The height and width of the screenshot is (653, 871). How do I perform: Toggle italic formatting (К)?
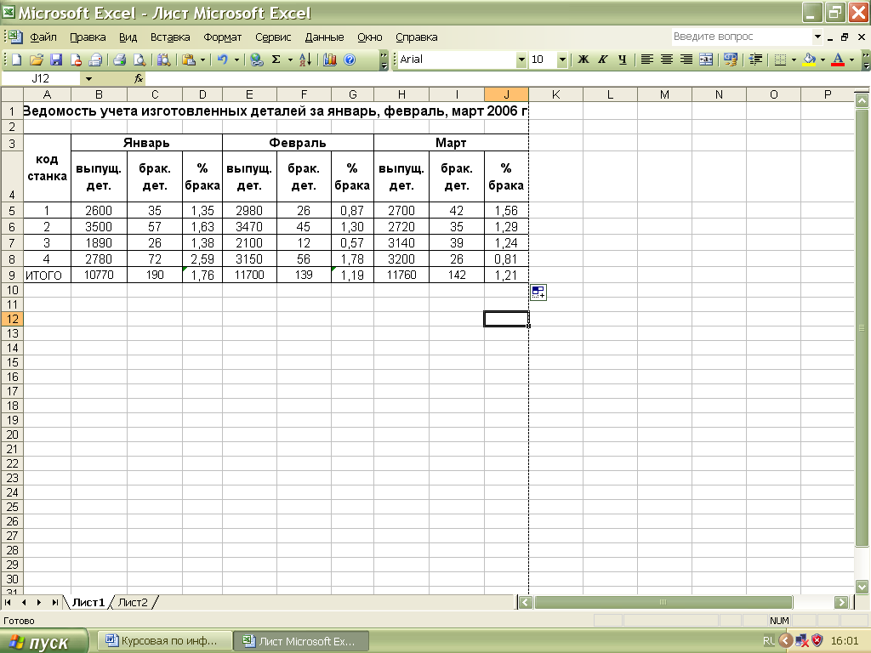click(x=603, y=60)
